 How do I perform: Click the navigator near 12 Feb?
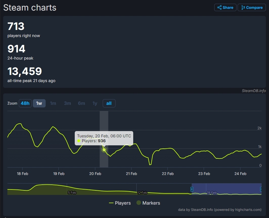[x=142, y=192]
